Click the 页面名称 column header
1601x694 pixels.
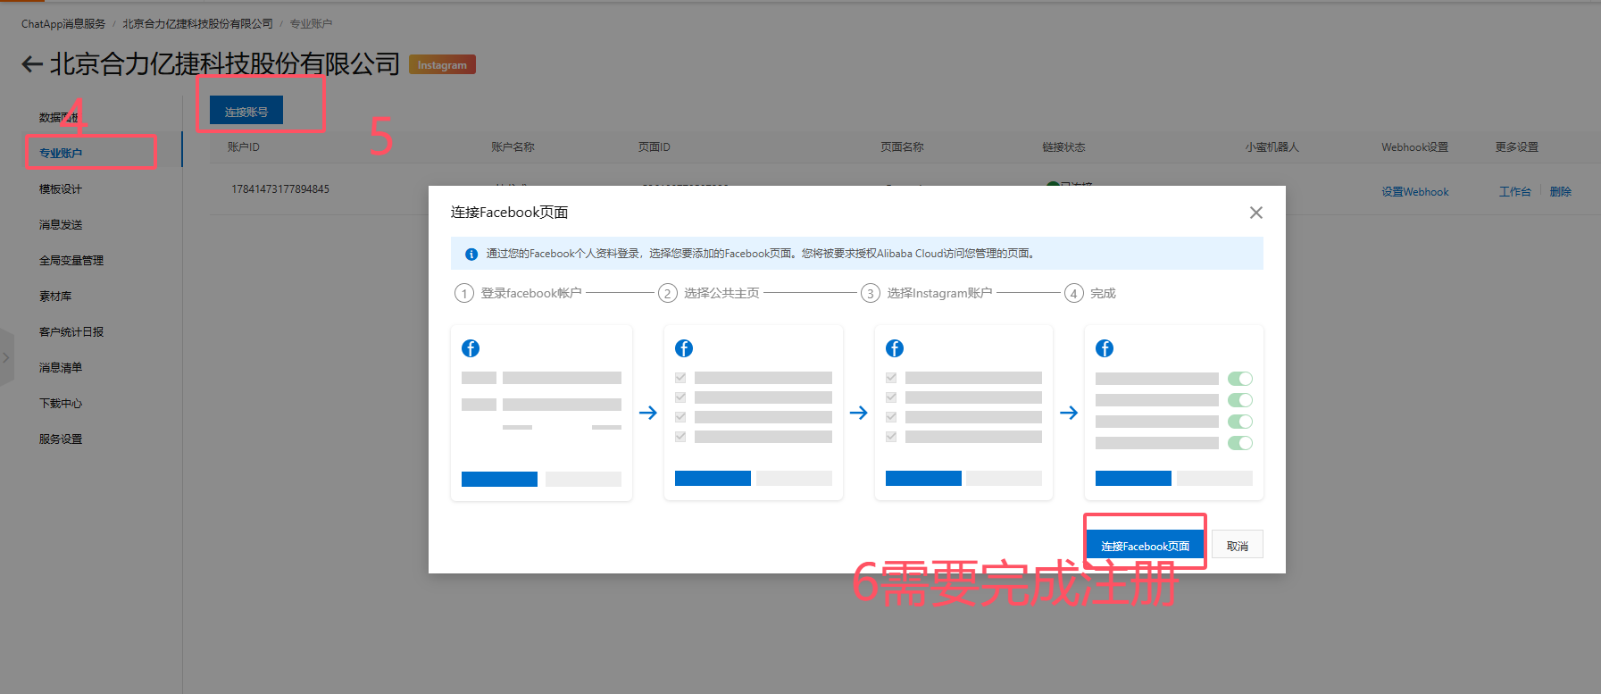pos(902,147)
